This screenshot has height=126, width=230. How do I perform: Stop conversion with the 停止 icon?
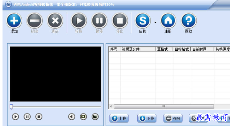click(120, 21)
